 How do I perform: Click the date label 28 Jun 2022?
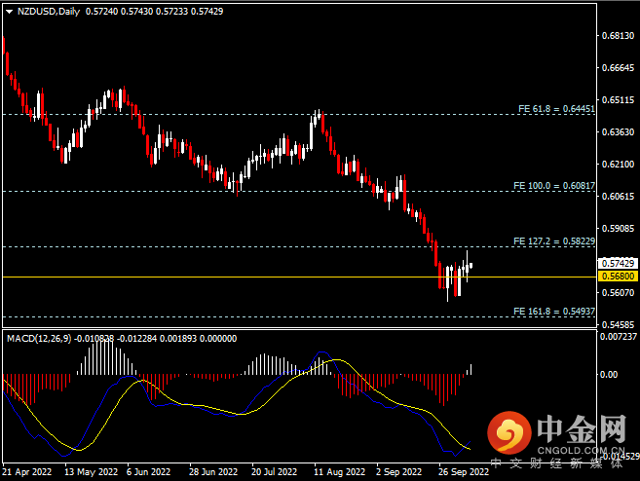pos(213,472)
